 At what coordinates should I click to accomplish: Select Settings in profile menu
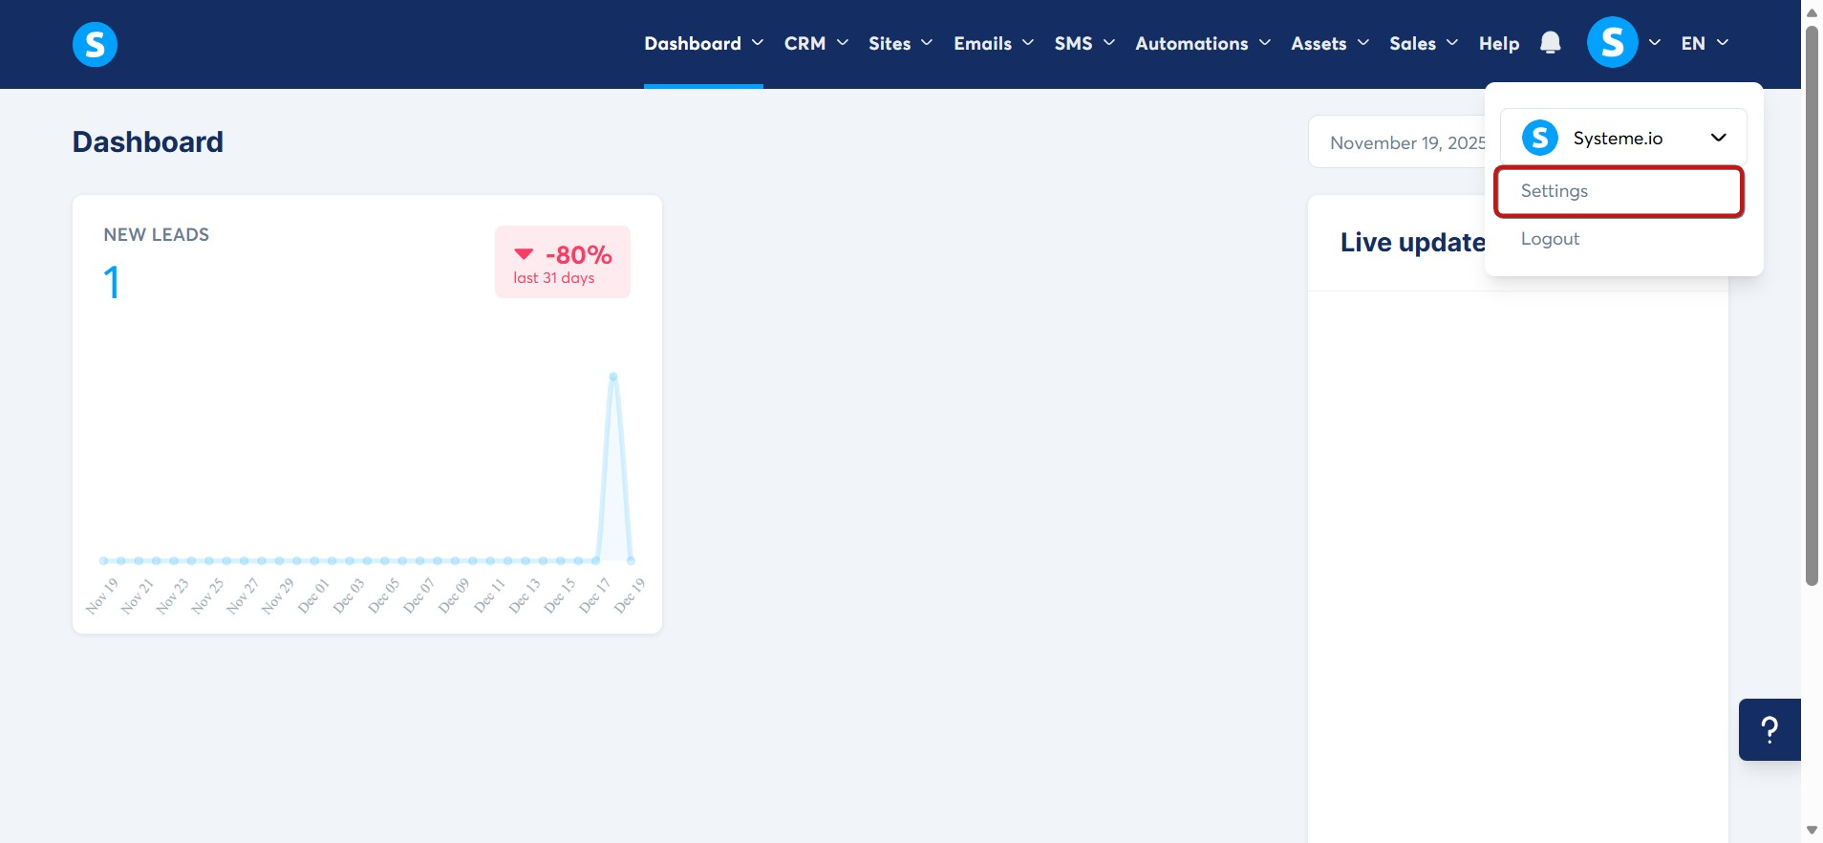click(1619, 191)
